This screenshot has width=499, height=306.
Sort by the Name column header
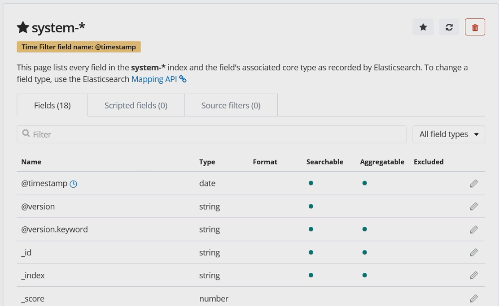[x=31, y=162]
